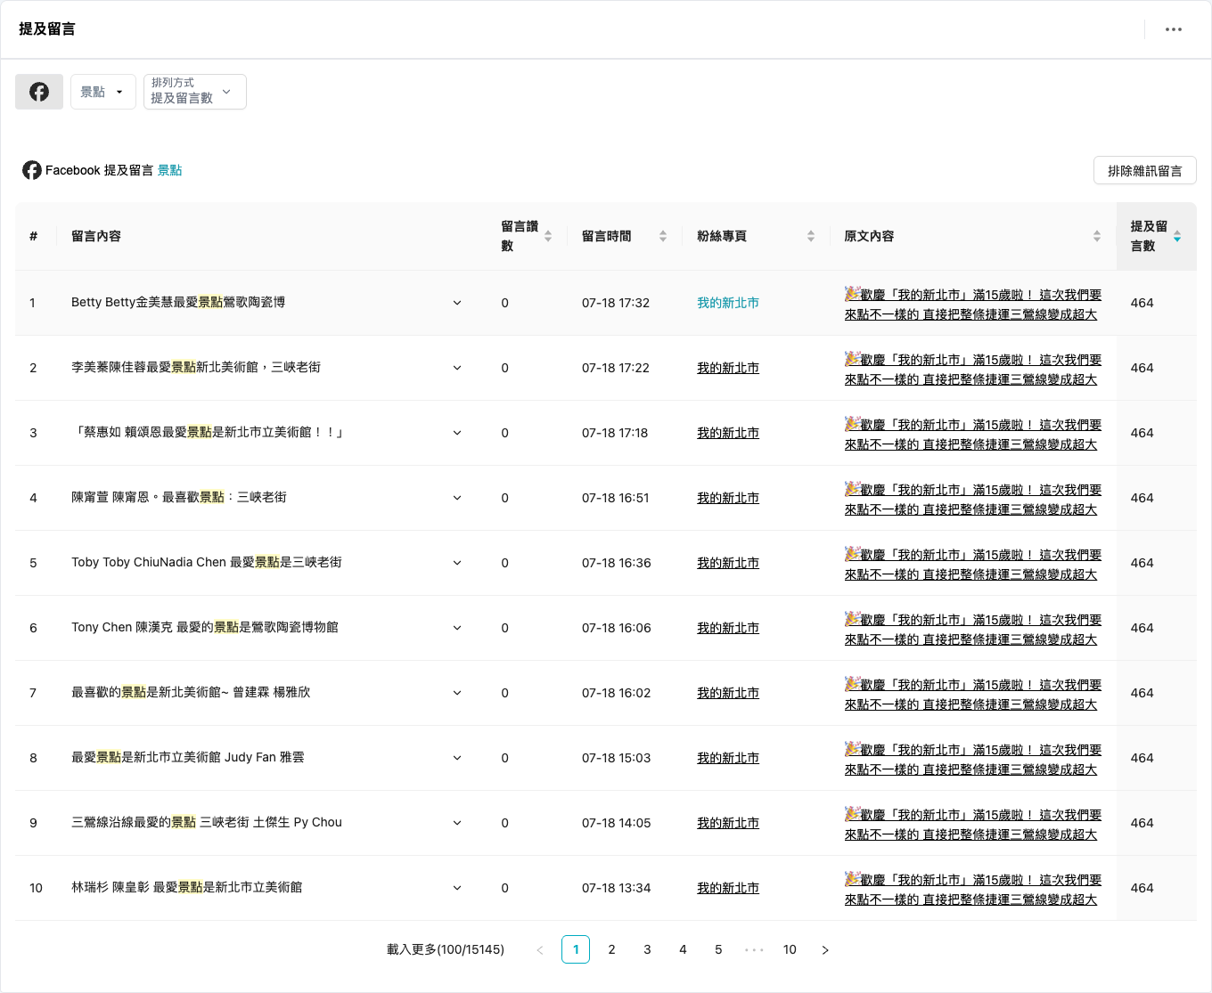The image size is (1212, 993).
Task: Open original post link in row 7
Action: (973, 694)
